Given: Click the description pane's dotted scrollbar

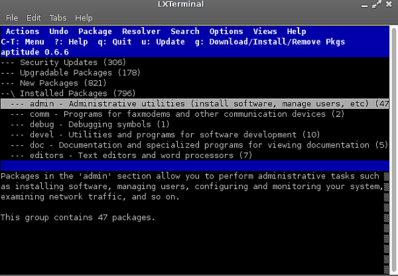Looking at the screenshot, I should [x=386, y=223].
